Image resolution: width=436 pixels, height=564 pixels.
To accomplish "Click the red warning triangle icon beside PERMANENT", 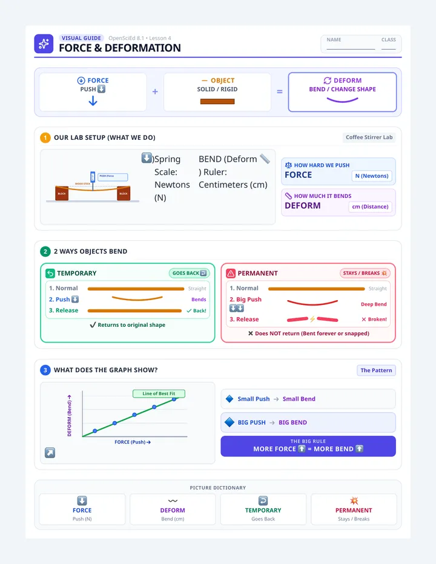I will (231, 274).
